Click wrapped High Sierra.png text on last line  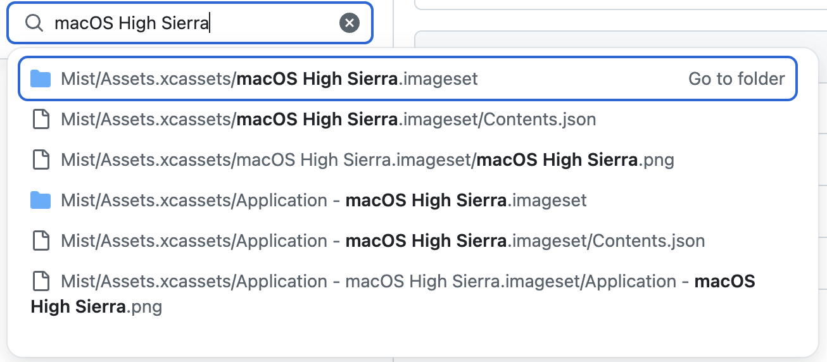96,308
